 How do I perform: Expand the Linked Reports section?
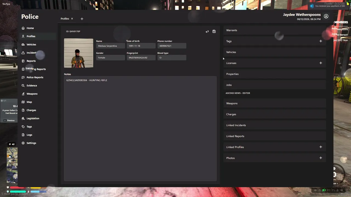[275, 136]
